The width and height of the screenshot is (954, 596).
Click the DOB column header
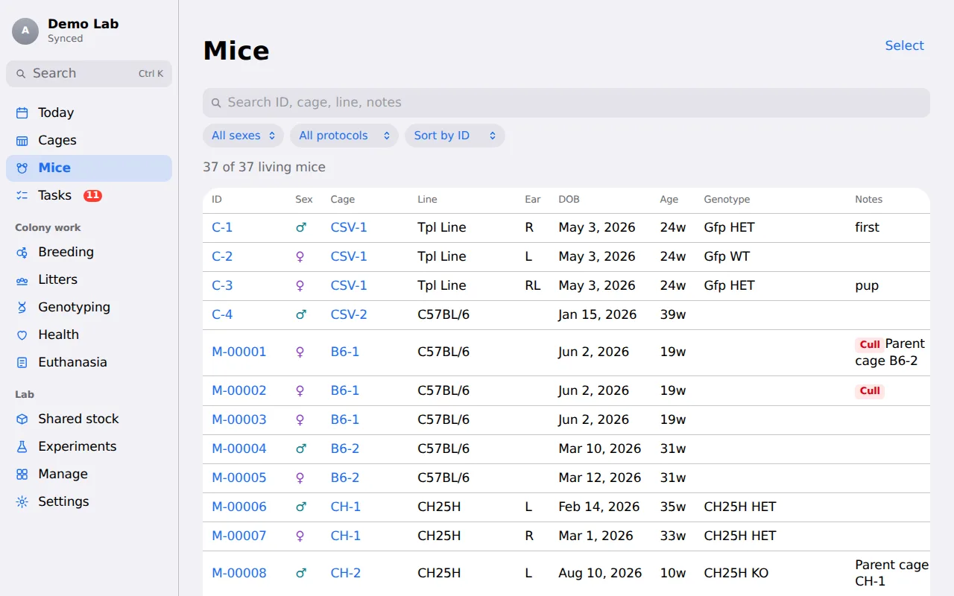(x=569, y=199)
